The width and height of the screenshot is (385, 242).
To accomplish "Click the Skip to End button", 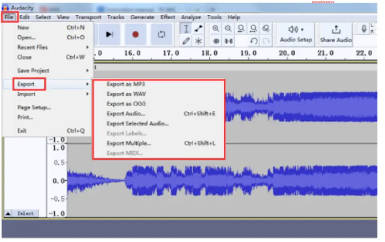I will (x=109, y=34).
